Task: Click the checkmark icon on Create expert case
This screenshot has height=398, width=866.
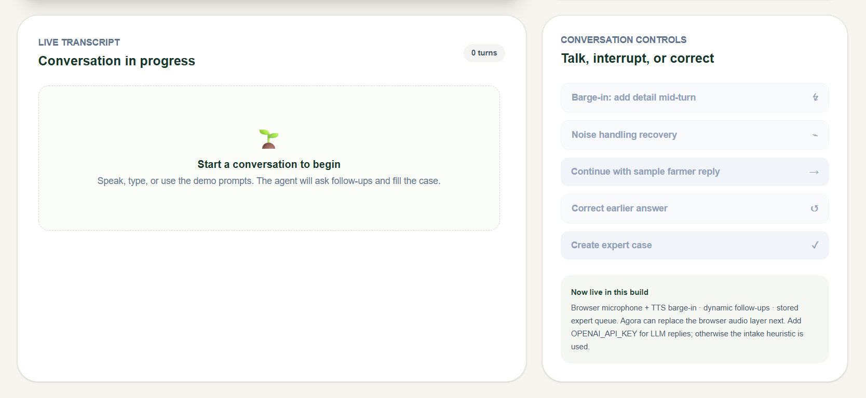Action: 815,245
